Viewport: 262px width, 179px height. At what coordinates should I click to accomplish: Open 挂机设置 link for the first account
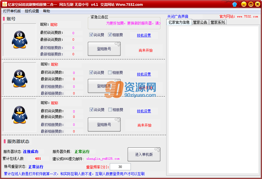[x=144, y=35]
